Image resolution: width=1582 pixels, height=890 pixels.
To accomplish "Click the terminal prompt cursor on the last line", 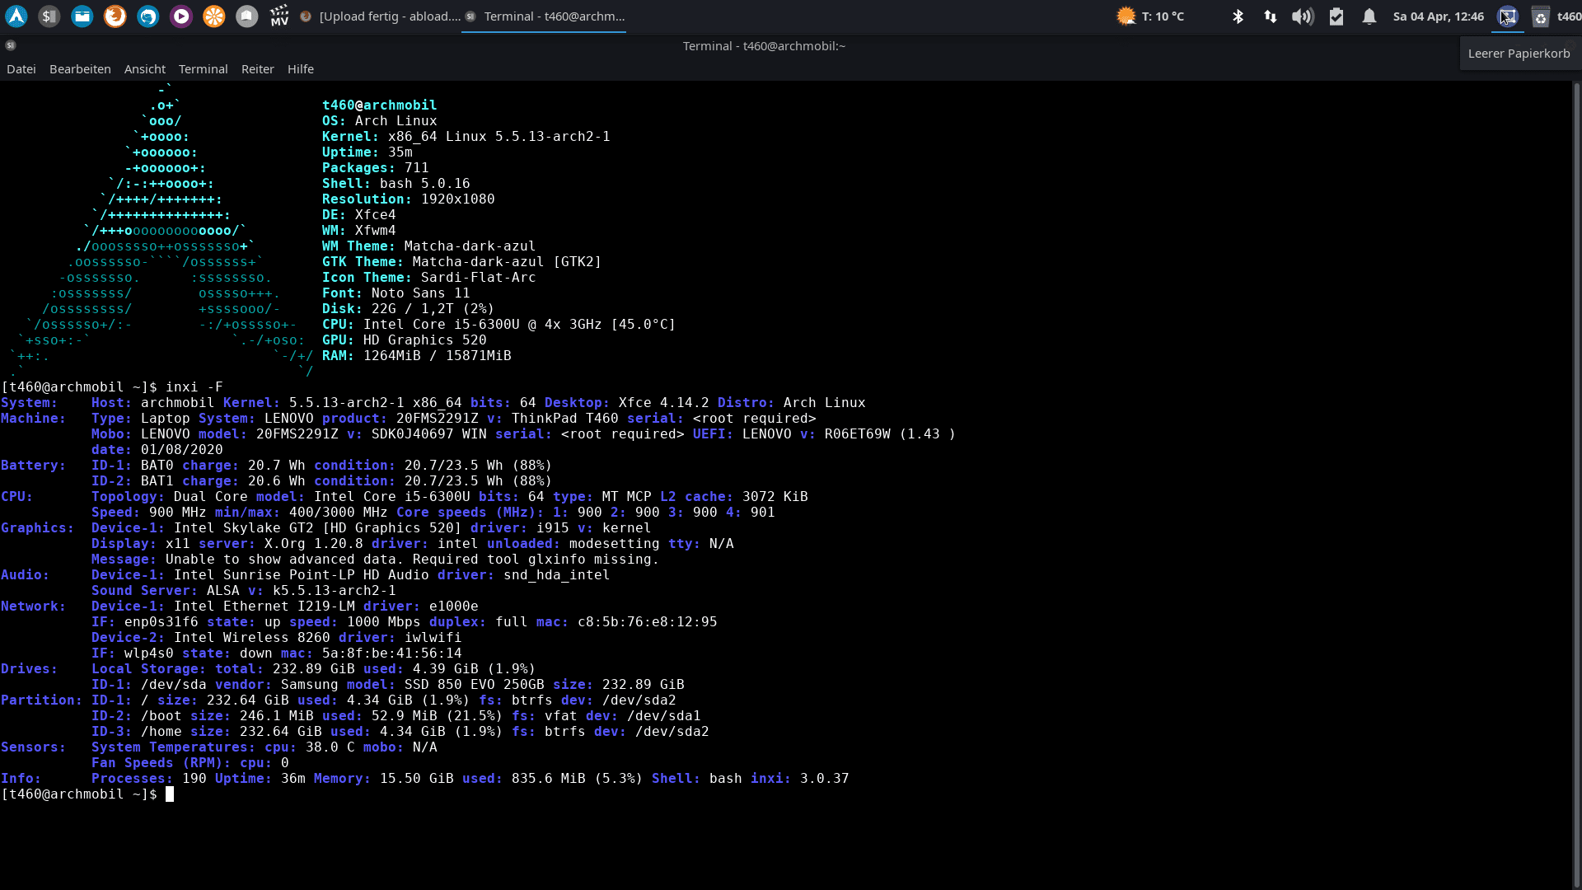I will click(x=170, y=794).
